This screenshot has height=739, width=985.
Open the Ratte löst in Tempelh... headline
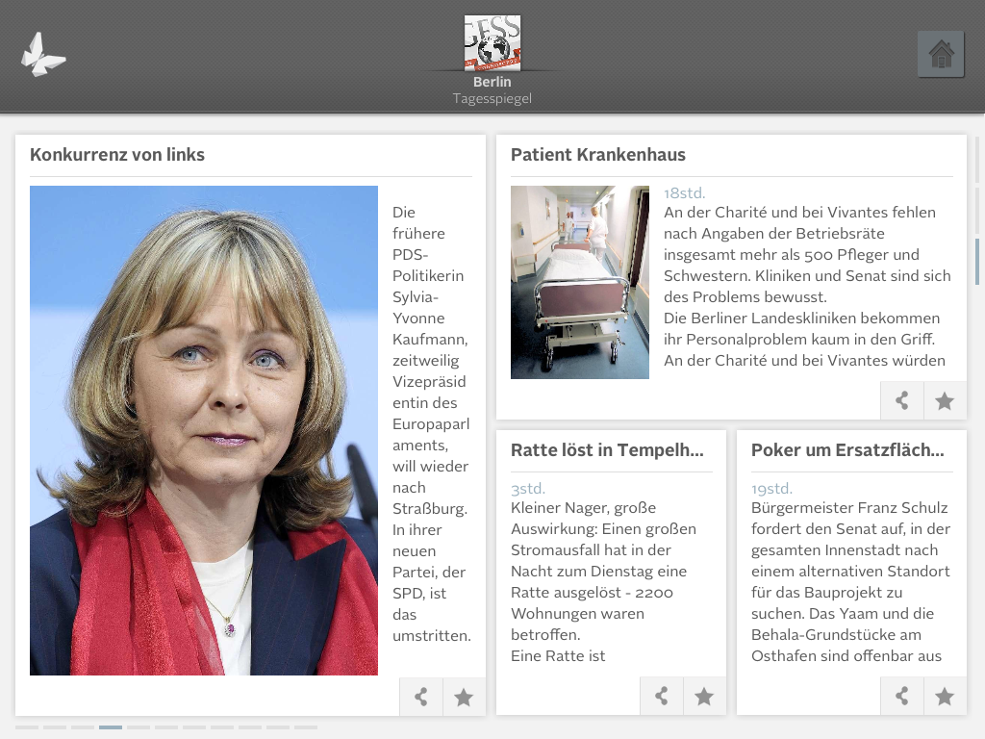[607, 450]
